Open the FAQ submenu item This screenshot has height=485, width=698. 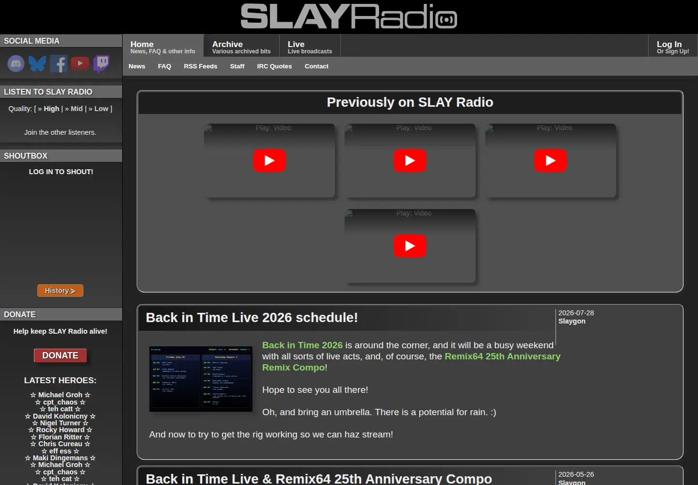tap(164, 66)
